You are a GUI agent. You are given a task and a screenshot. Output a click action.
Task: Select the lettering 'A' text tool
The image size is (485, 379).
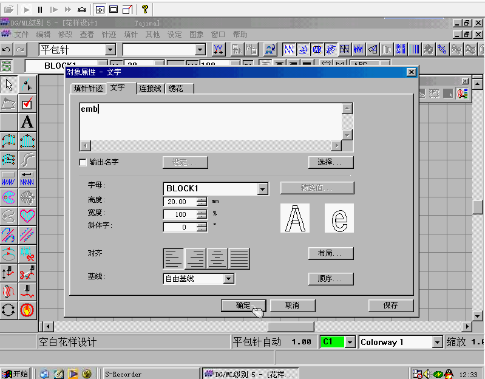point(27,122)
